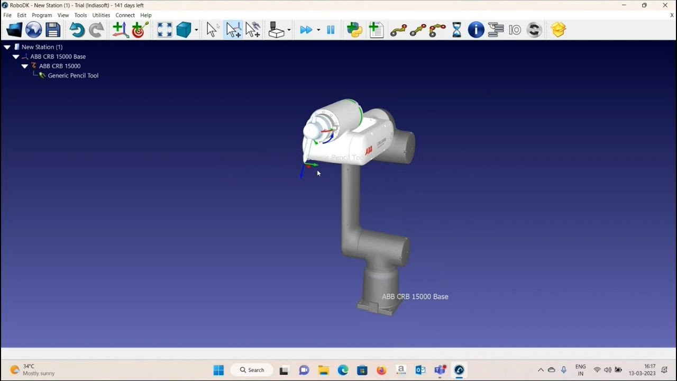Open File Explorer from the taskbar
Viewport: 677px width, 381px height.
(323, 370)
